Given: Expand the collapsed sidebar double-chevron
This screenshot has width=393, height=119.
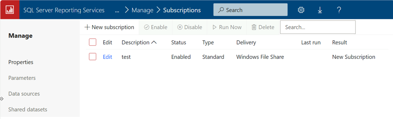Looking at the screenshot, I should coord(2,99).
